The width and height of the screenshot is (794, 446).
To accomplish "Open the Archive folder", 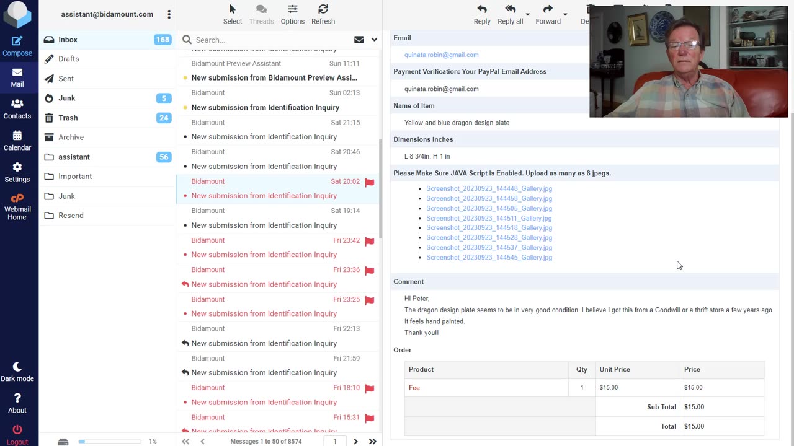I will tap(107, 137).
